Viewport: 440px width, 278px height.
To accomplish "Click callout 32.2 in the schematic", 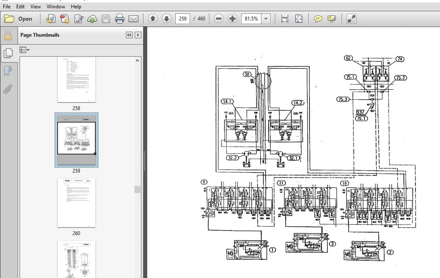I will tap(232, 158).
